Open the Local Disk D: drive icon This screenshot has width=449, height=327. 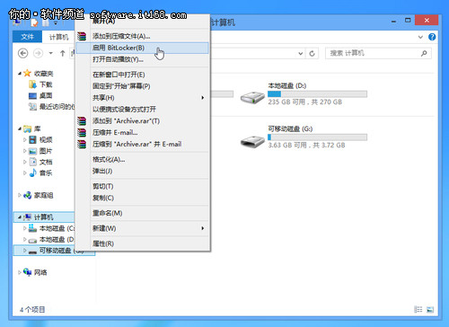(x=252, y=96)
